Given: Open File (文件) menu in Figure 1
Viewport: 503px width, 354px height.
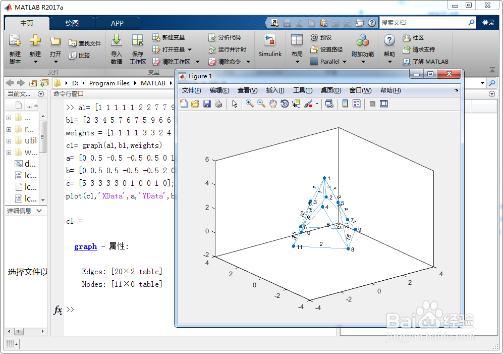Looking at the screenshot, I should [x=192, y=90].
